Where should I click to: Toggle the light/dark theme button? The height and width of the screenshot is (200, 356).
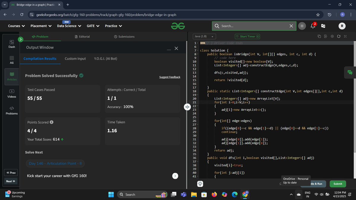point(302,26)
